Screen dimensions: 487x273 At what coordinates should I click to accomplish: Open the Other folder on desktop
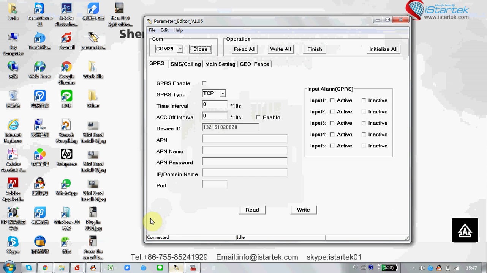93,99
